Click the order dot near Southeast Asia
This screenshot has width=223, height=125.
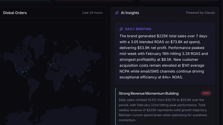coord(79,81)
